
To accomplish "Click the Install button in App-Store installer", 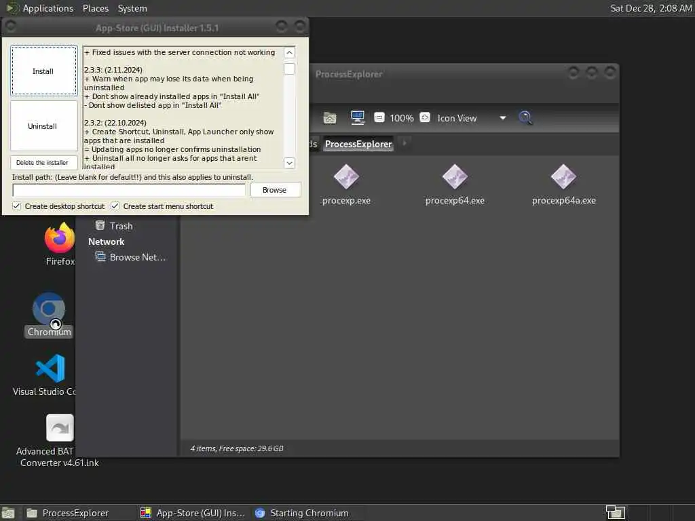I will 43,71.
